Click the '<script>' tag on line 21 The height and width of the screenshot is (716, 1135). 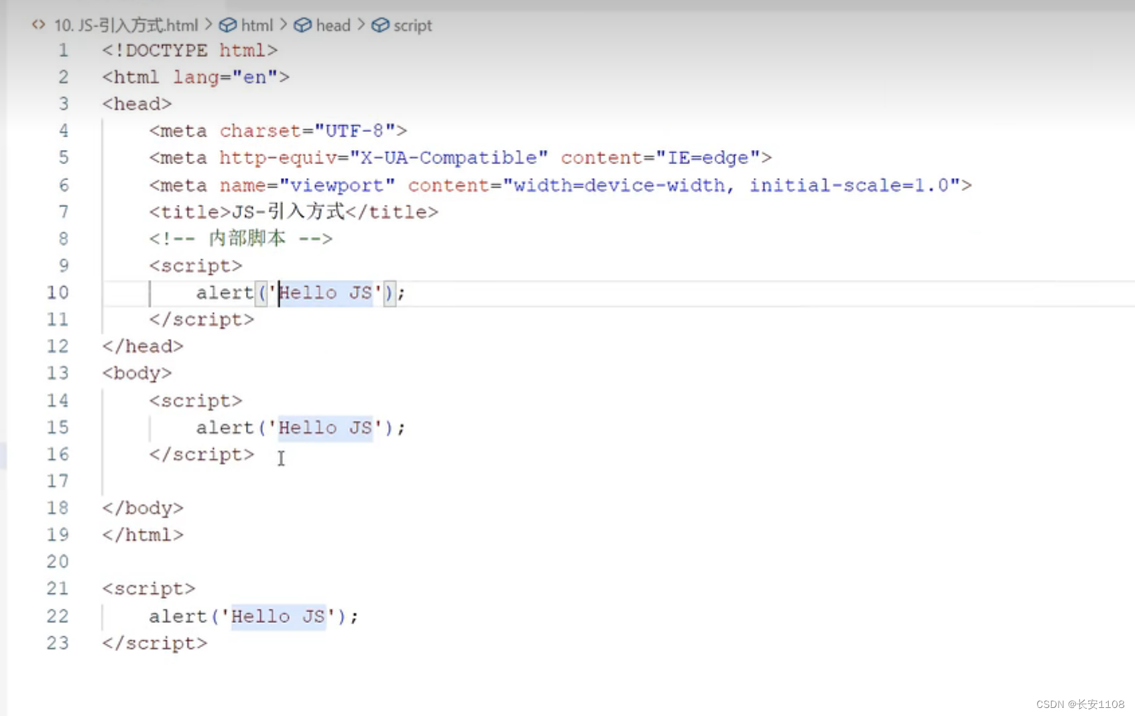(x=149, y=589)
